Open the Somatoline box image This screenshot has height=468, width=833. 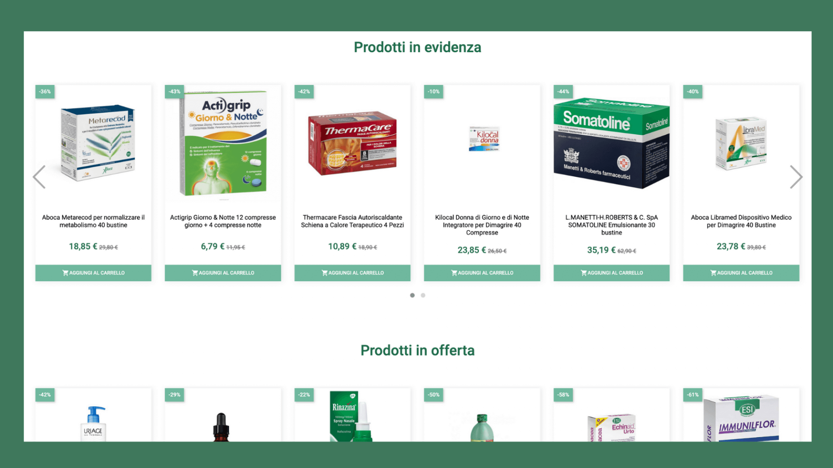tap(611, 143)
